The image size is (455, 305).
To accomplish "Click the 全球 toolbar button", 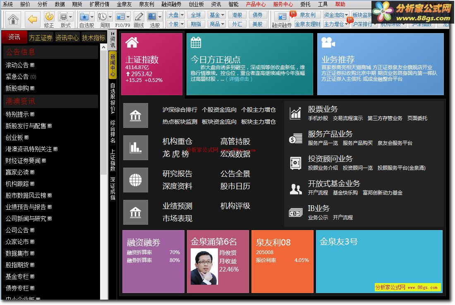I will point(196,15).
